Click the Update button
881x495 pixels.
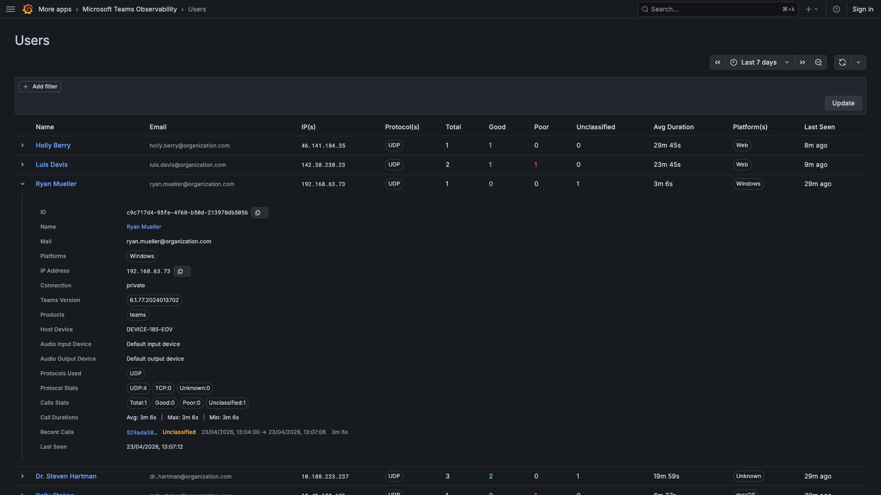tap(843, 103)
